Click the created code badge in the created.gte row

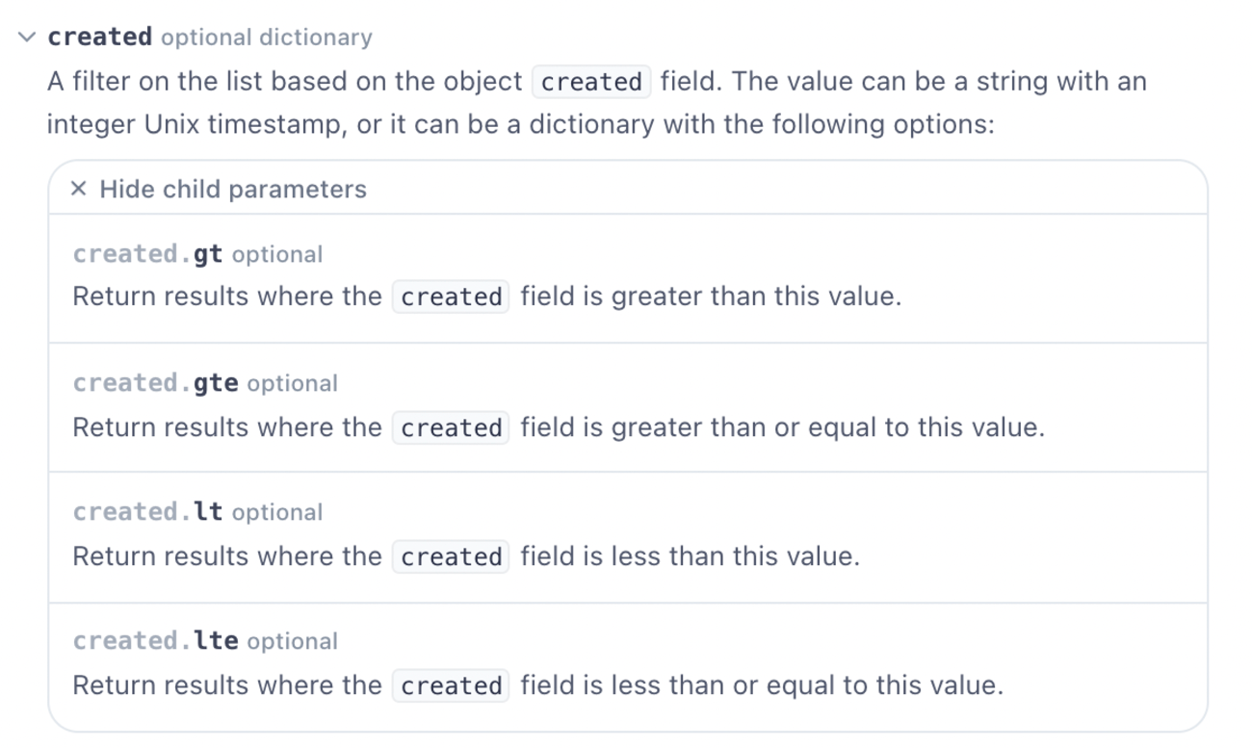point(451,427)
